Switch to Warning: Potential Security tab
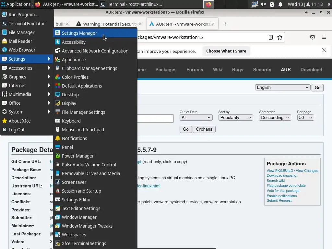The height and width of the screenshot is (249, 332). click(x=109, y=24)
